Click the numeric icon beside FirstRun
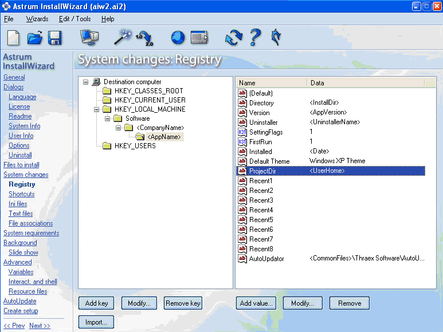This screenshot has height=332, width=443. point(242,141)
